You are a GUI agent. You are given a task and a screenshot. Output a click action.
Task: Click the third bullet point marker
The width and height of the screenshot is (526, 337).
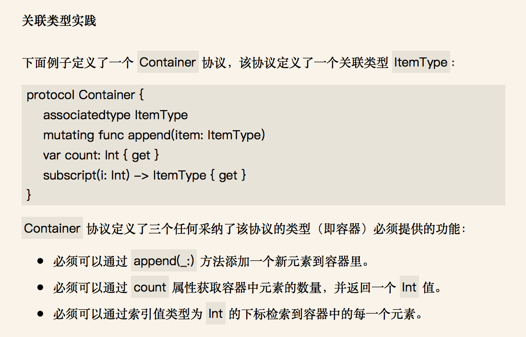pos(41,314)
